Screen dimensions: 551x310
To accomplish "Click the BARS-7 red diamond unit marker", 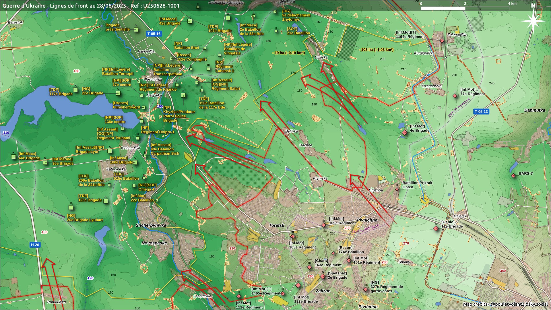I will 513,175.
